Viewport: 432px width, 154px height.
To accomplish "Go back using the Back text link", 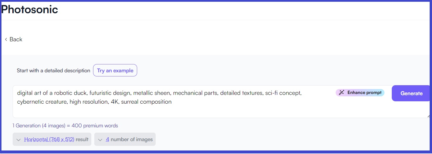I will click(16, 40).
